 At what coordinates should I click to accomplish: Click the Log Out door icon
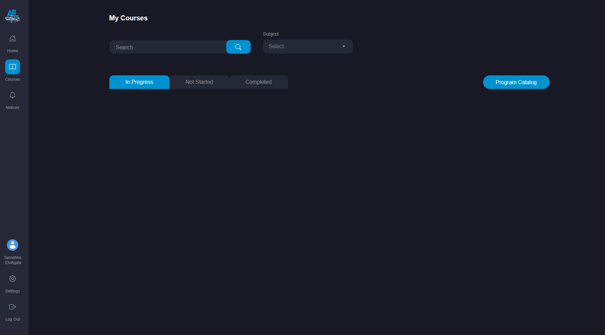pyautogui.click(x=13, y=307)
